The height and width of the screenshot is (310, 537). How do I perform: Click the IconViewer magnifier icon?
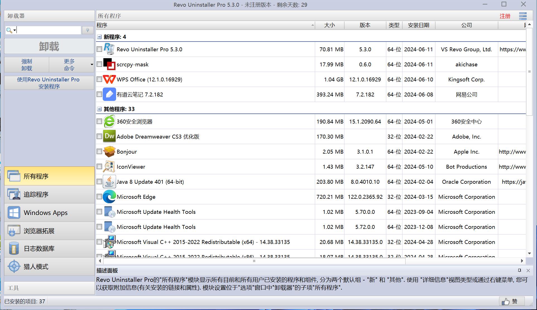tap(109, 166)
